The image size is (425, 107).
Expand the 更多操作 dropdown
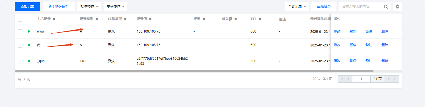(115, 7)
